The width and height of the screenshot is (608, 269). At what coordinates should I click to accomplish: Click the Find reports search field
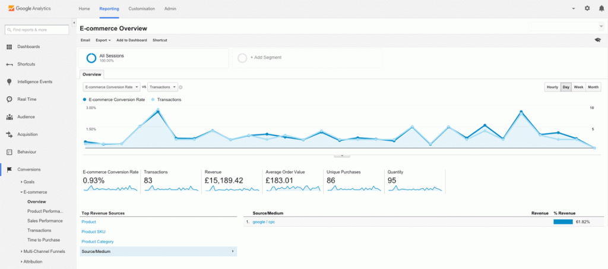(x=36, y=30)
